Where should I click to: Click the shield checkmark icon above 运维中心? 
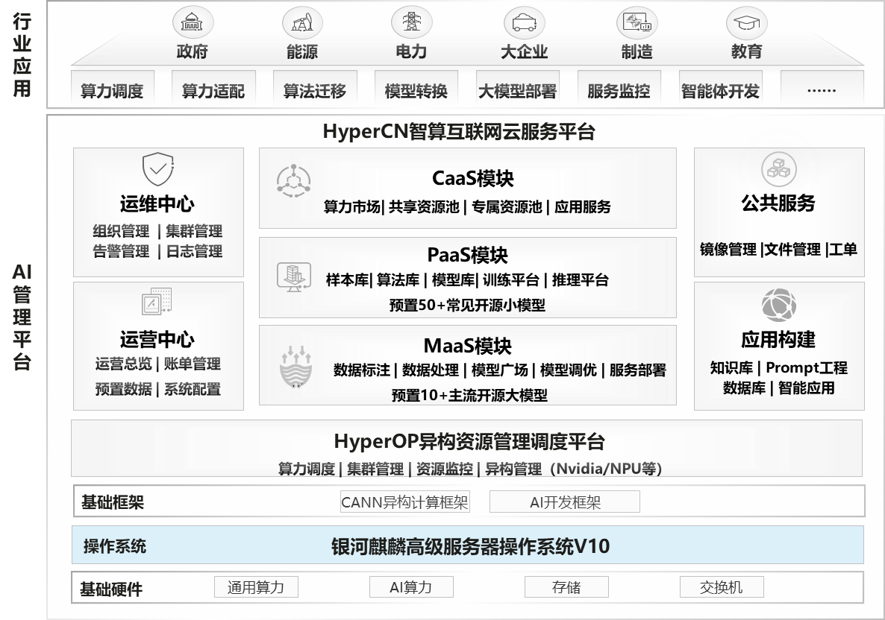pos(157,169)
